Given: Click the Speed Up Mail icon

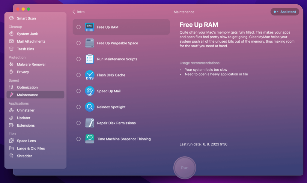Looking at the screenshot, I should coord(90,91).
